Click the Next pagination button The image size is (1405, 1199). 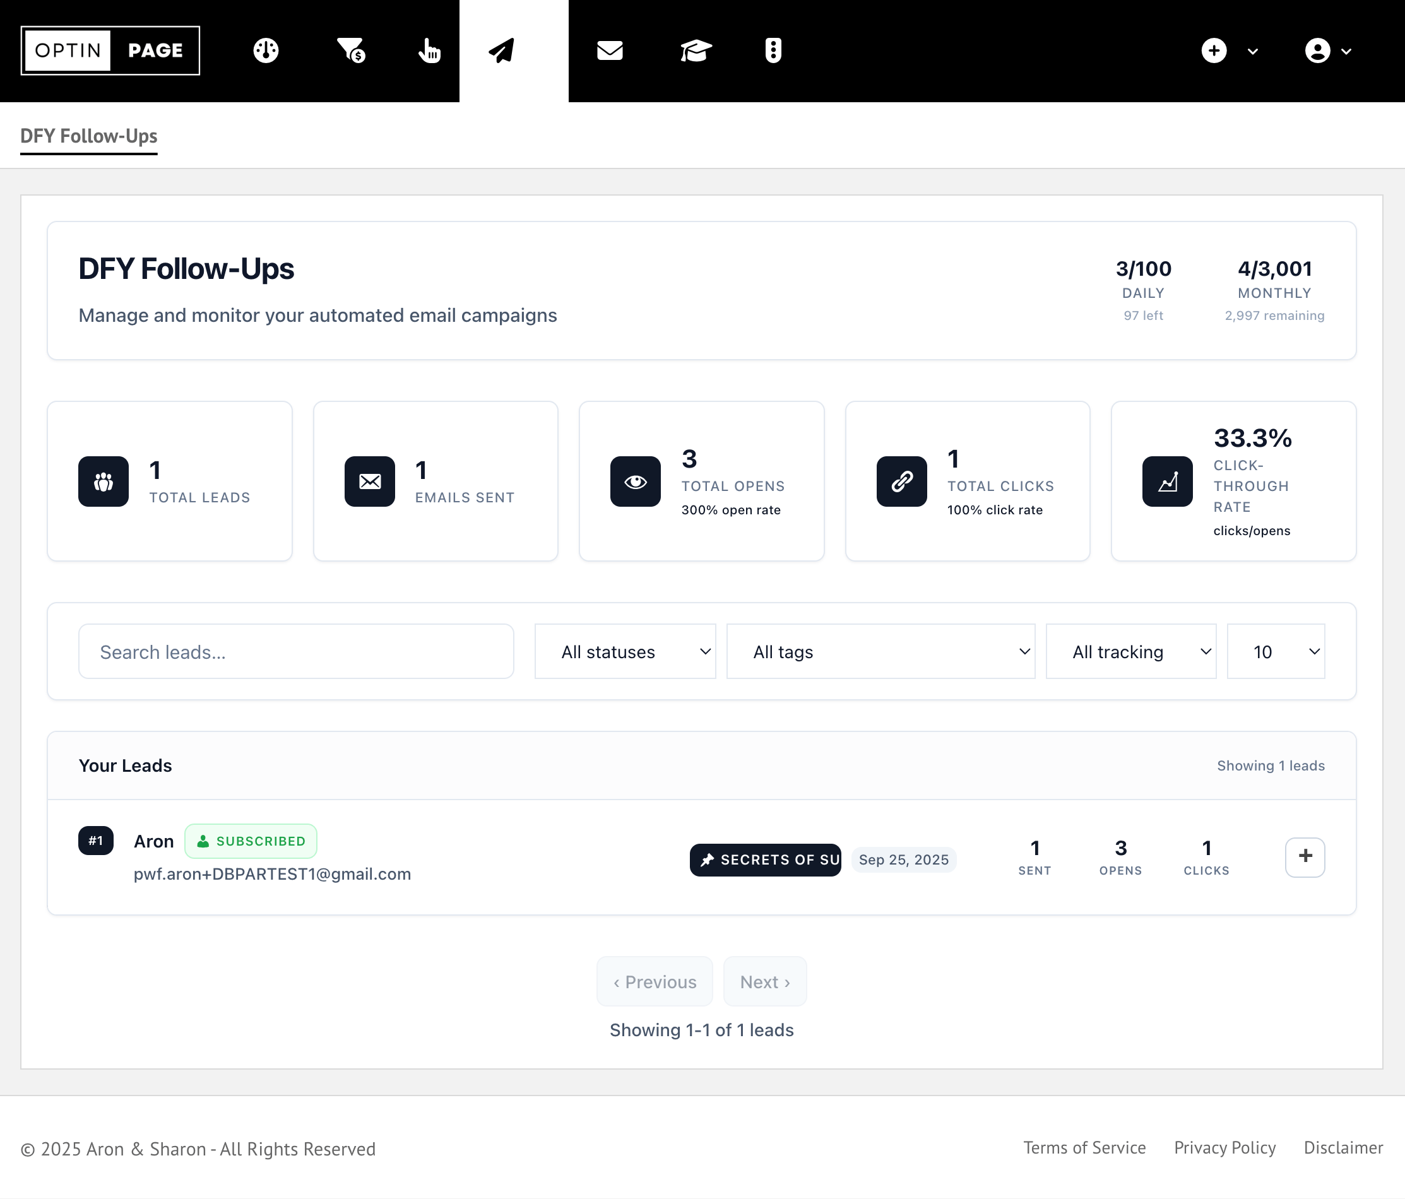764,981
